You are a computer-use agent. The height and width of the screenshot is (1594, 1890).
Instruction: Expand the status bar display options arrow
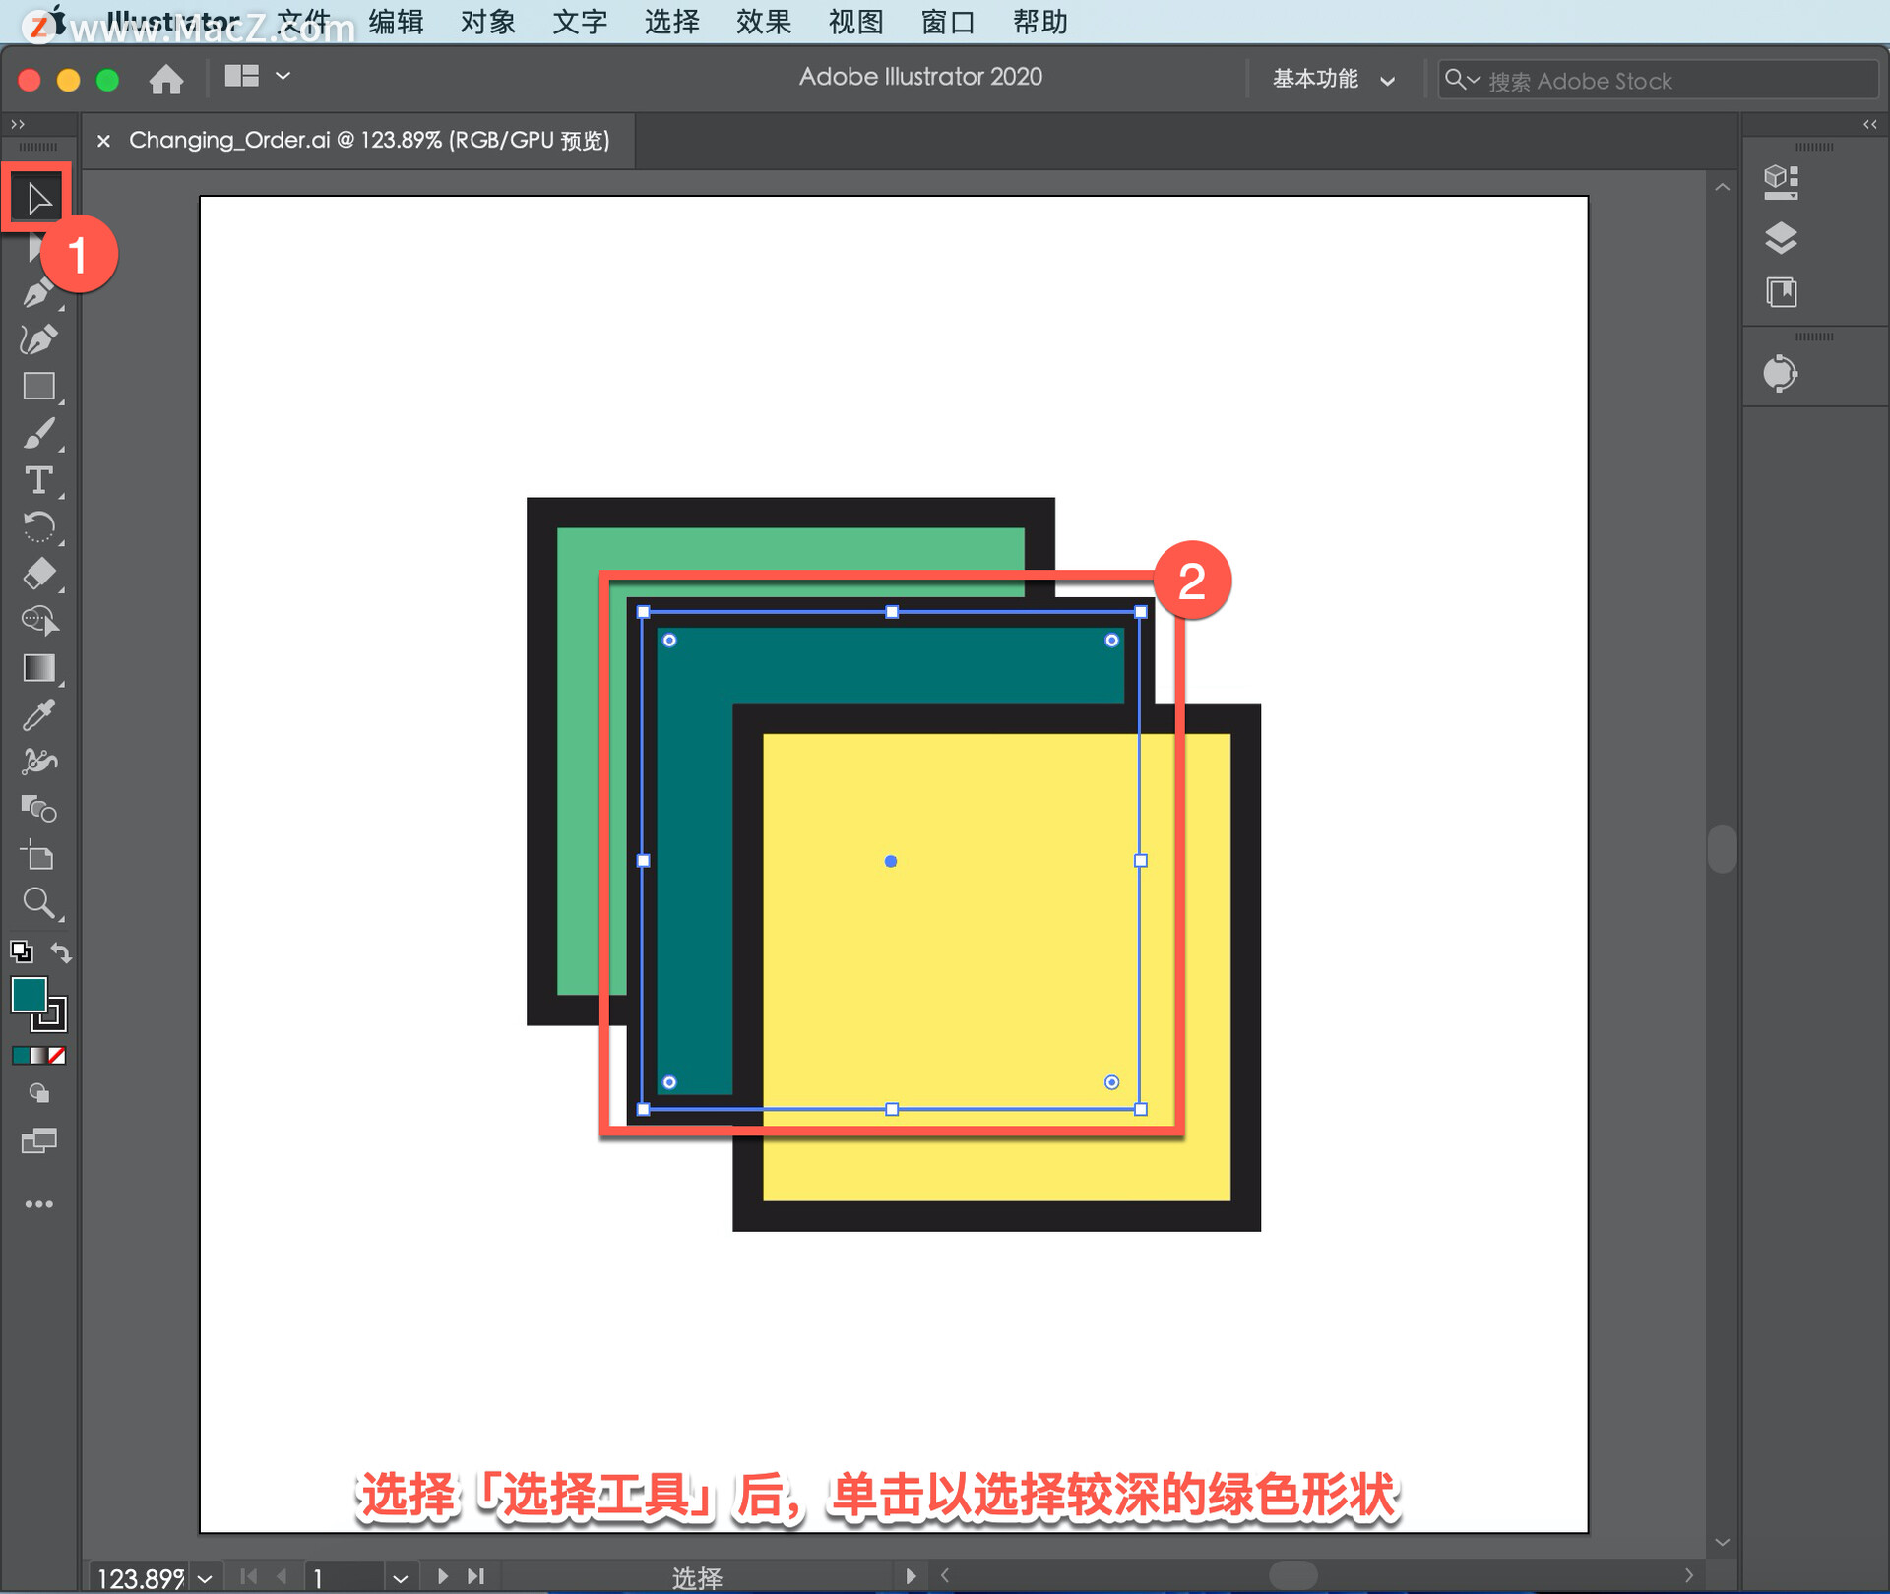click(910, 1576)
